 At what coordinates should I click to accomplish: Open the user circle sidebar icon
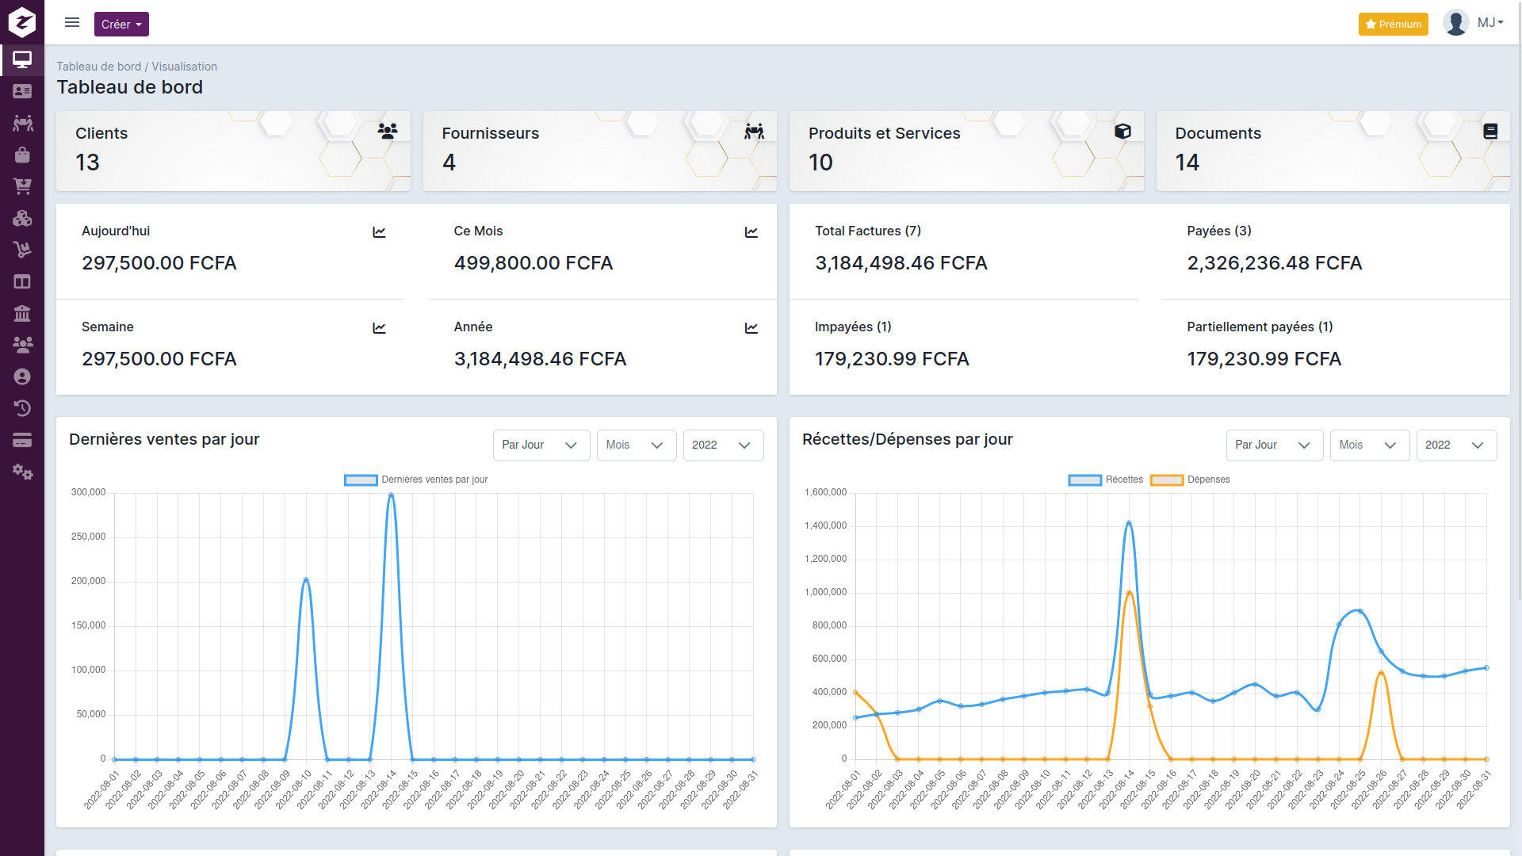[x=22, y=376]
